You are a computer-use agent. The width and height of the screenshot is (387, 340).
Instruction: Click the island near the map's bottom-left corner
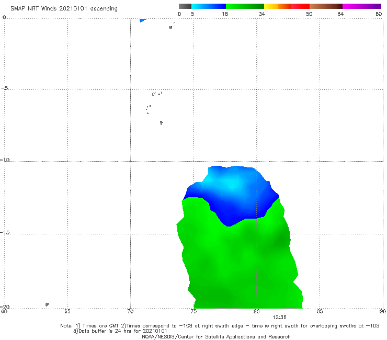click(x=47, y=304)
